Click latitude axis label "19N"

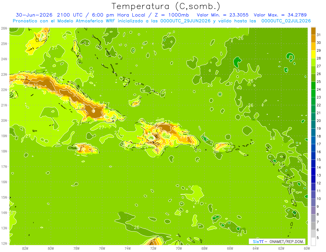coord(4,136)
